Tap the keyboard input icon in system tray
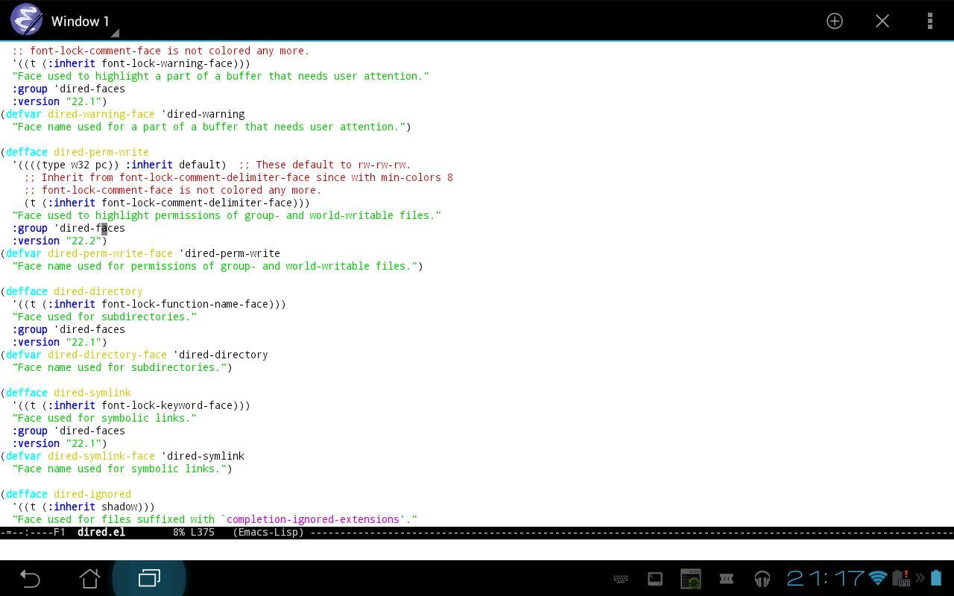The image size is (954, 596). [x=621, y=579]
